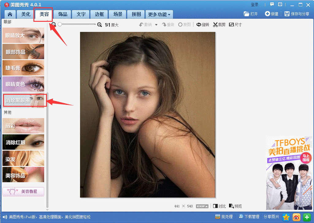Open the 美容教程 tutorial button
Viewport: 314px width, 223px height.
[x=23, y=191]
